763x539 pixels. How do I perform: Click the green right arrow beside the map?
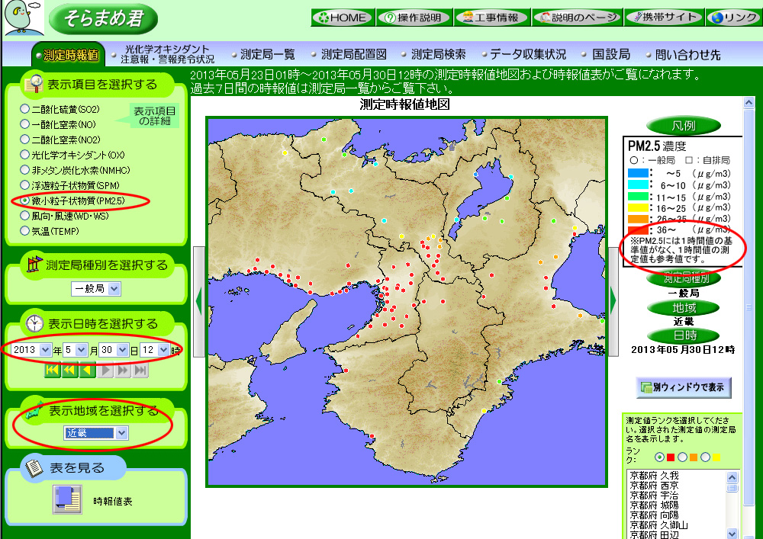613,302
